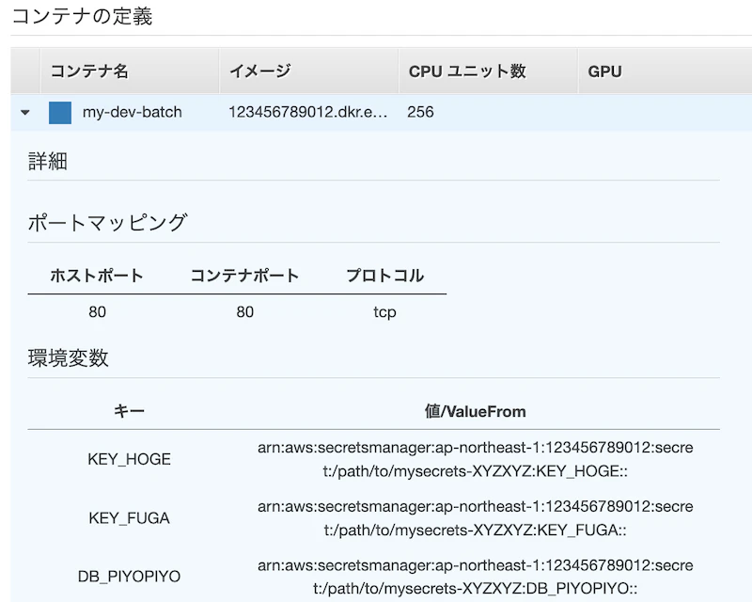Click the GPU column header
The image size is (752, 602).
604,71
